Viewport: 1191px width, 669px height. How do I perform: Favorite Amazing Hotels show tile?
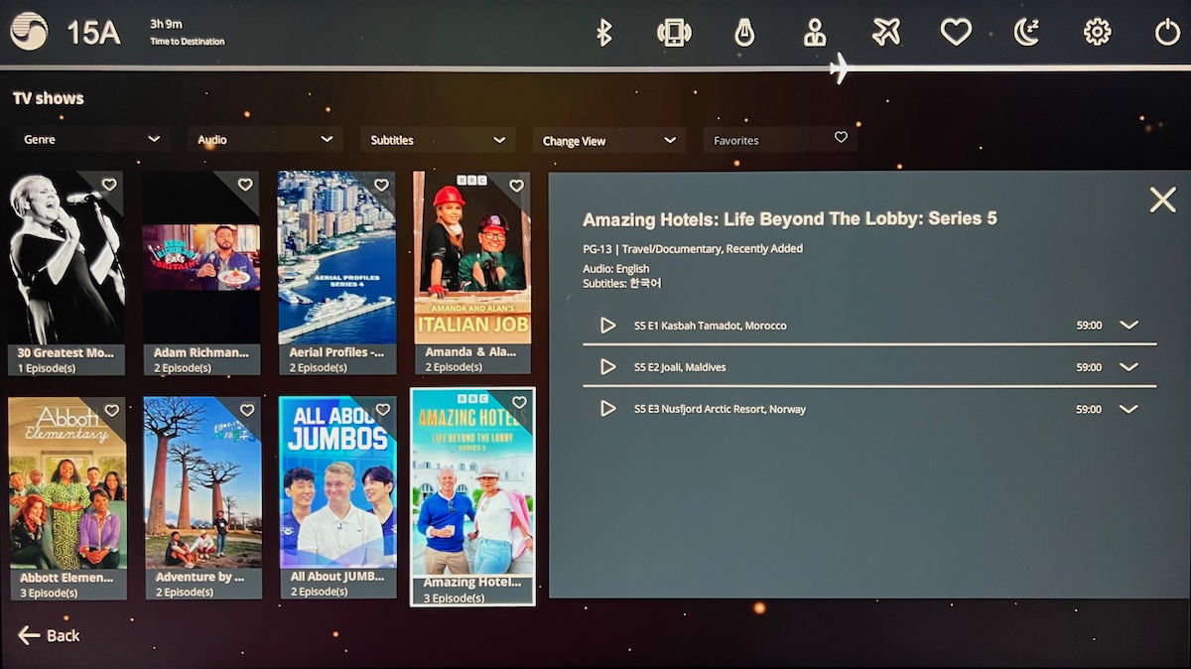[519, 402]
